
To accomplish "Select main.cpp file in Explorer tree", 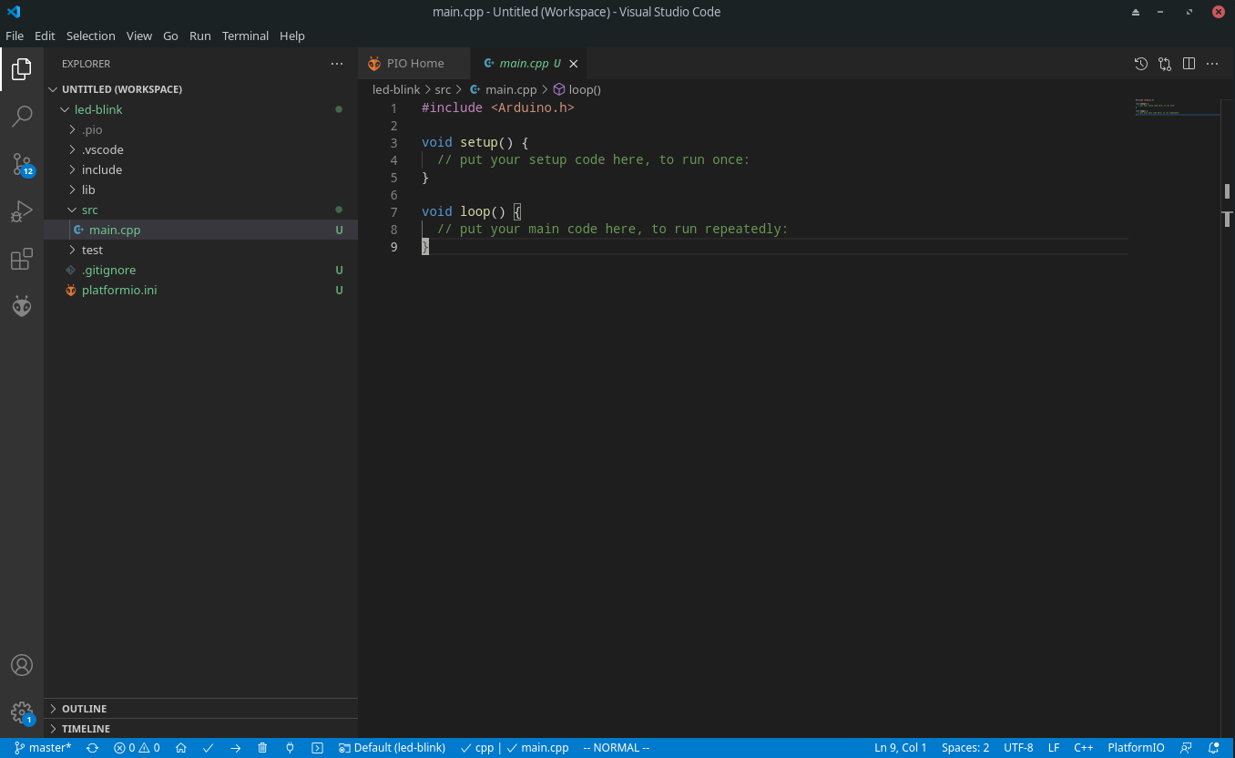I will (x=200, y=230).
